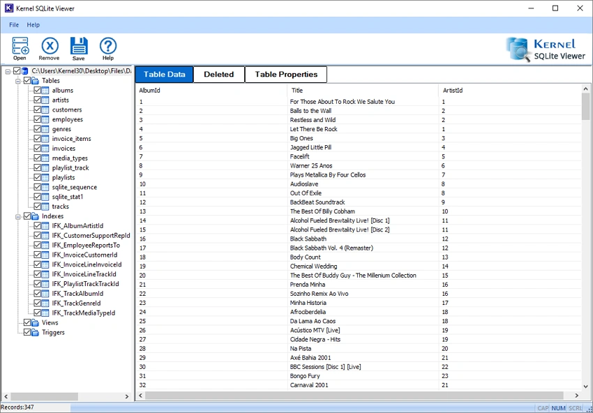This screenshot has height=413, width=593.
Task: Click the table icon beside playlists
Action: tap(45, 177)
